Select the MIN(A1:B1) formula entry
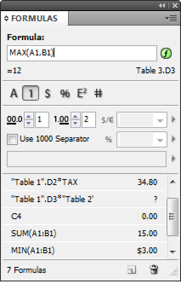This screenshot has height=307, width=181. coord(84,250)
